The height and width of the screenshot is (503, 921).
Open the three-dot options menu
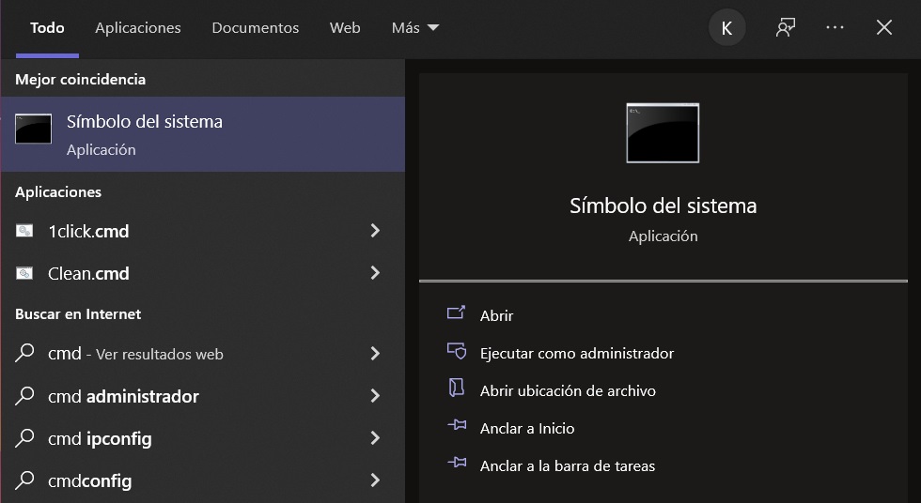coord(835,28)
